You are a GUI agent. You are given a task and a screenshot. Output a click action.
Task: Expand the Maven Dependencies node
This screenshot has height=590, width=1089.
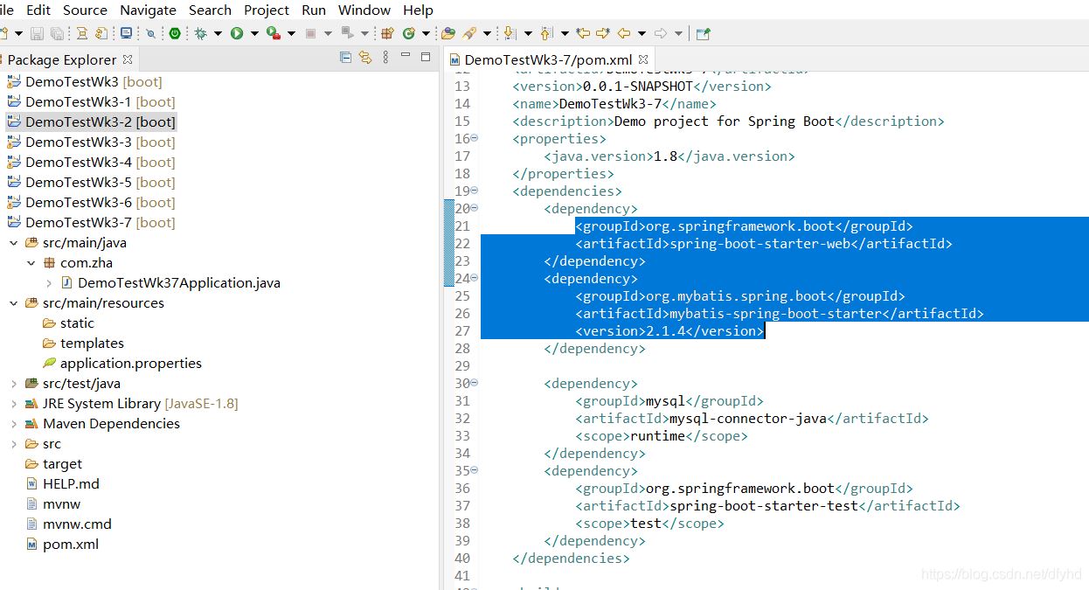14,424
